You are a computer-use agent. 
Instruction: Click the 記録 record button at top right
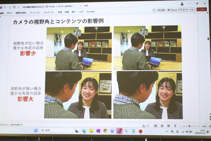click(161, 10)
